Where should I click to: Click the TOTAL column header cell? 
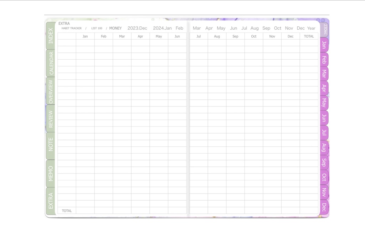tap(309, 36)
